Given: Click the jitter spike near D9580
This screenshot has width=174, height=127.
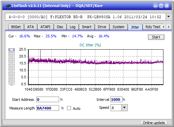Looking at the screenshot, I should coord(40,55).
